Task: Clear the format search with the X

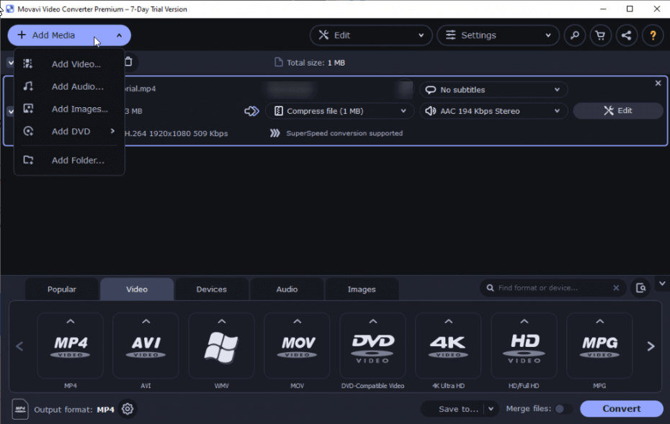Action: (616, 288)
